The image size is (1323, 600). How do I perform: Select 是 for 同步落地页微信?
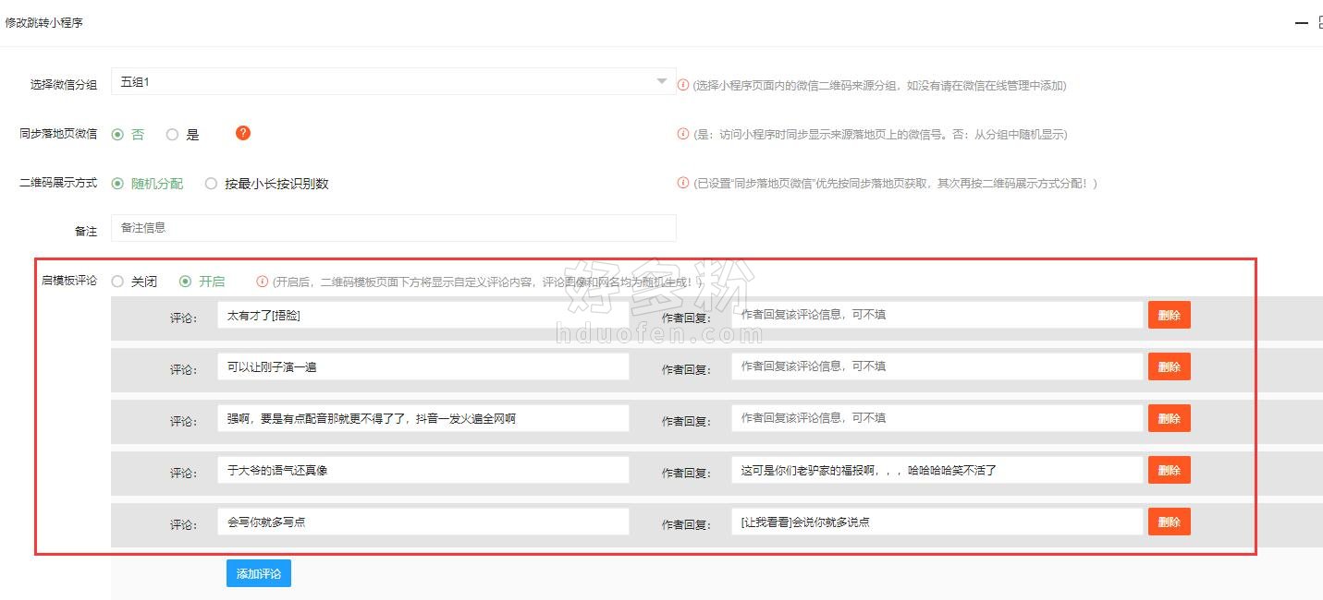(172, 135)
